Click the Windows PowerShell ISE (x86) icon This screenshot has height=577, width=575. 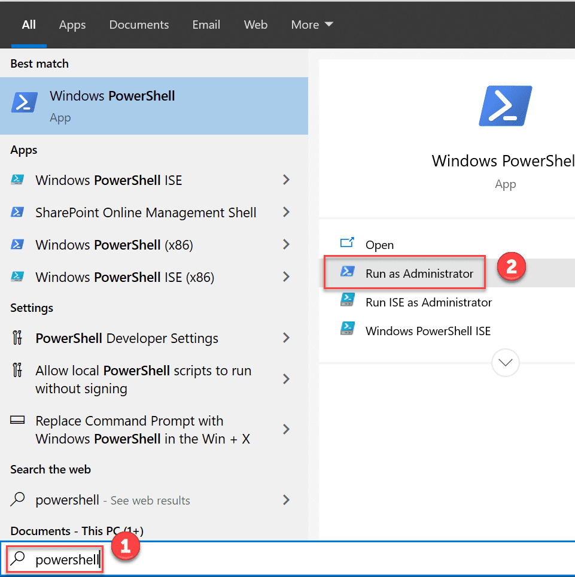coord(17,277)
